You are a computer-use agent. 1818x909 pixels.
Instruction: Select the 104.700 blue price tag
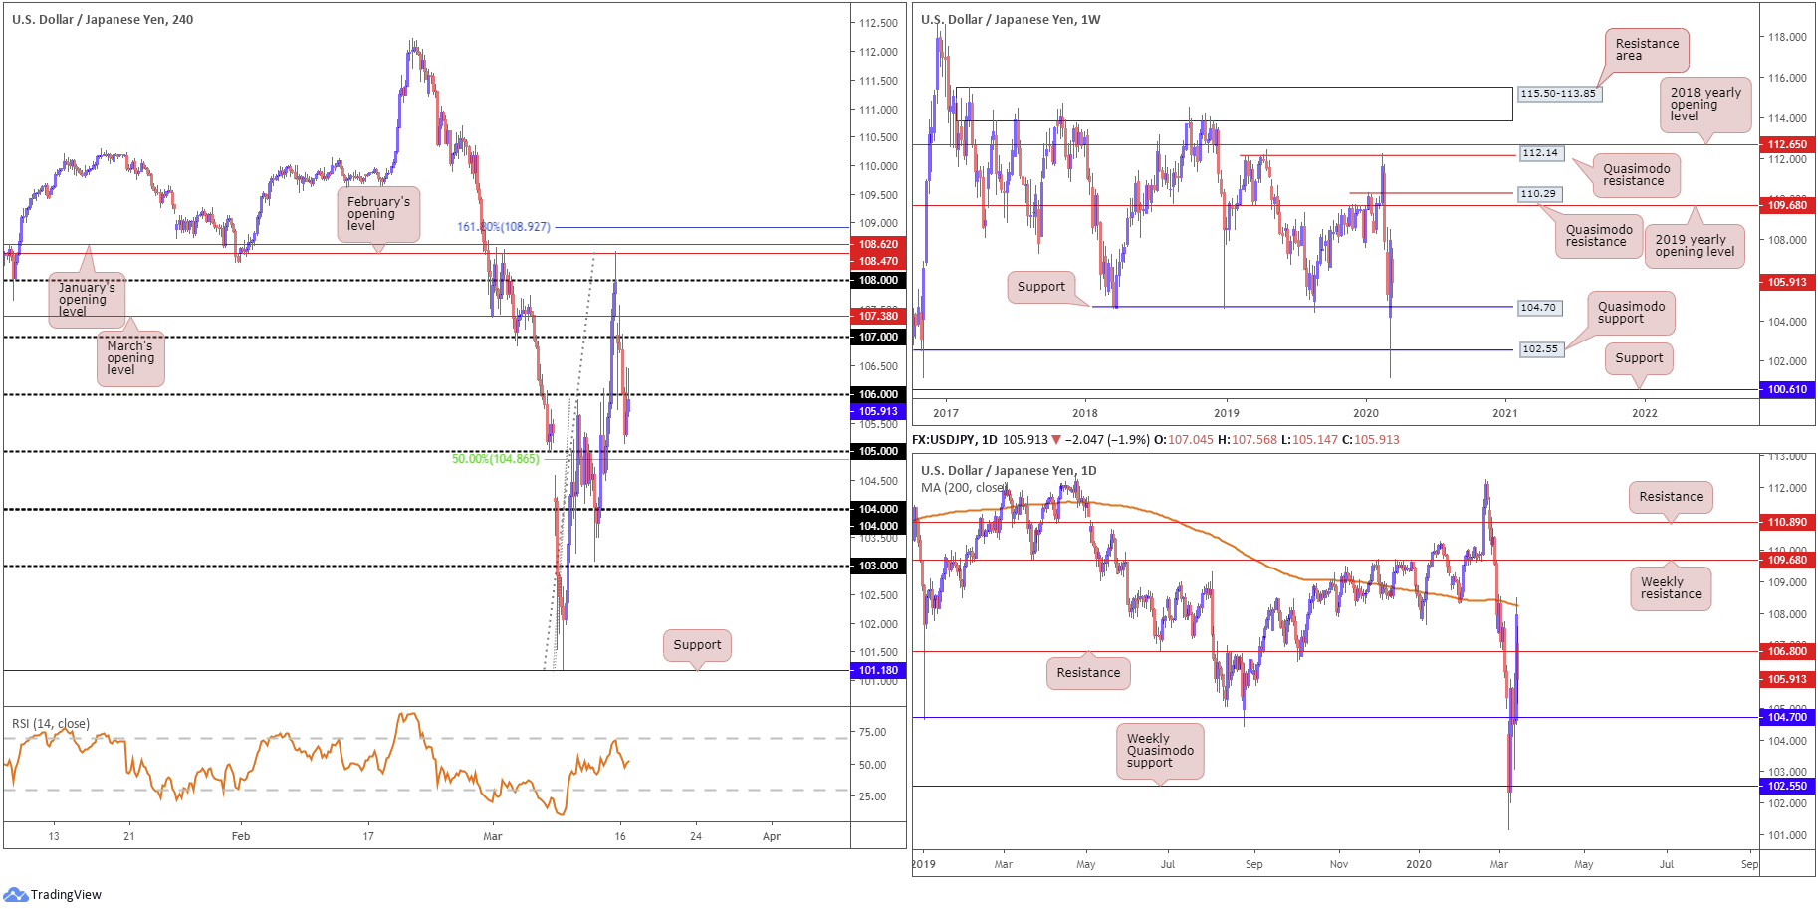coord(1787,717)
